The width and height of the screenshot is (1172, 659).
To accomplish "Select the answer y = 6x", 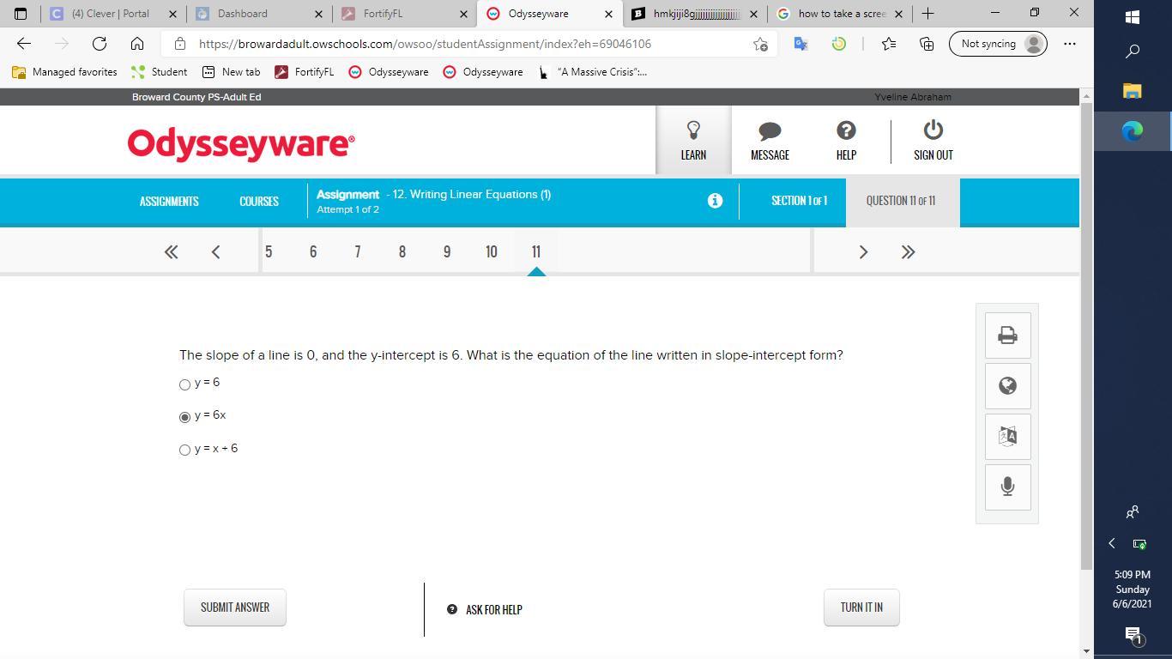I will [184, 417].
